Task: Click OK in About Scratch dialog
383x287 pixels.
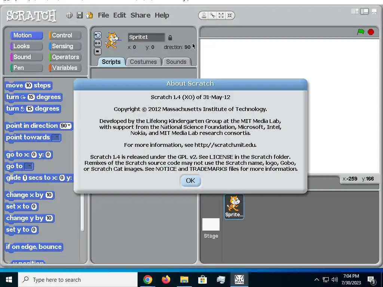Action: click(x=190, y=180)
